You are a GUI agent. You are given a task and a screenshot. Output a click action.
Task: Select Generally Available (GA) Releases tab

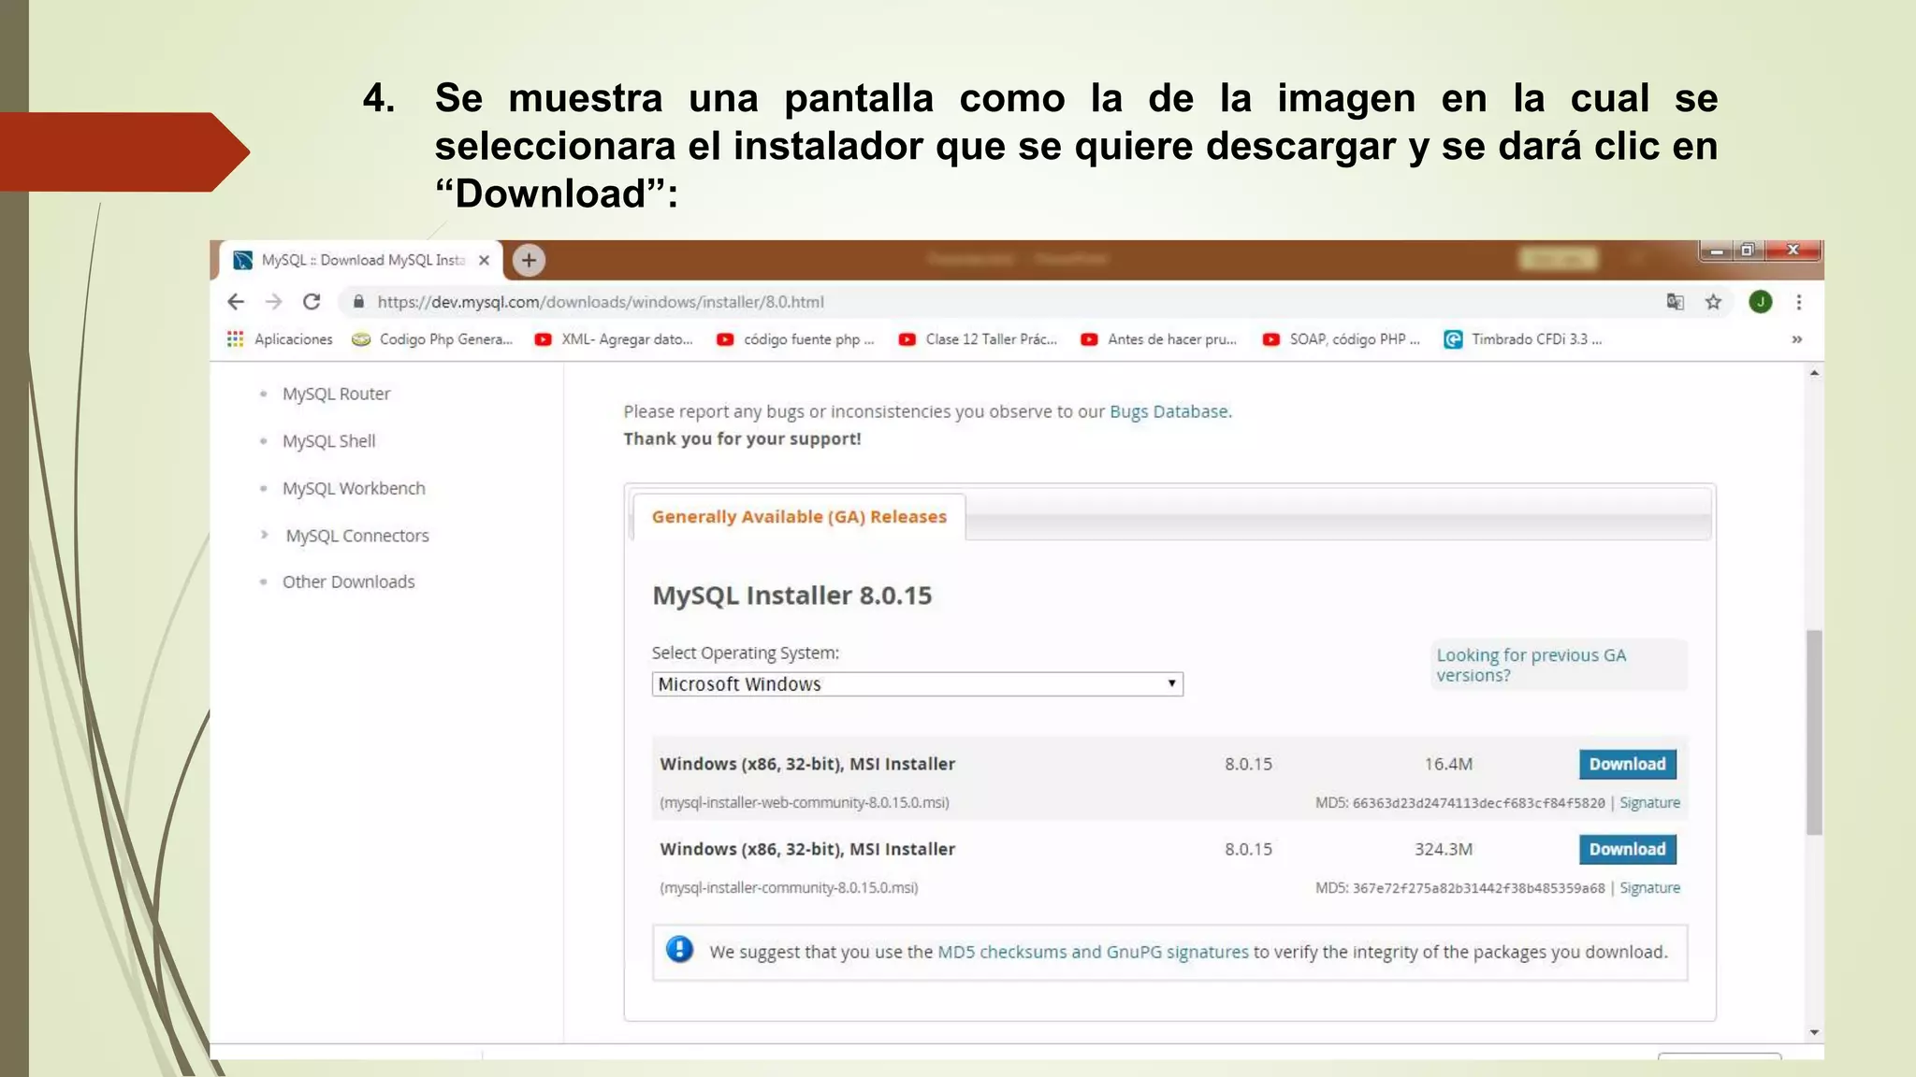(x=799, y=517)
